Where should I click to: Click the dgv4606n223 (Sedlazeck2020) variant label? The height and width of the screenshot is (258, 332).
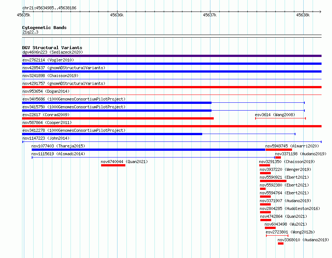tap(53, 52)
